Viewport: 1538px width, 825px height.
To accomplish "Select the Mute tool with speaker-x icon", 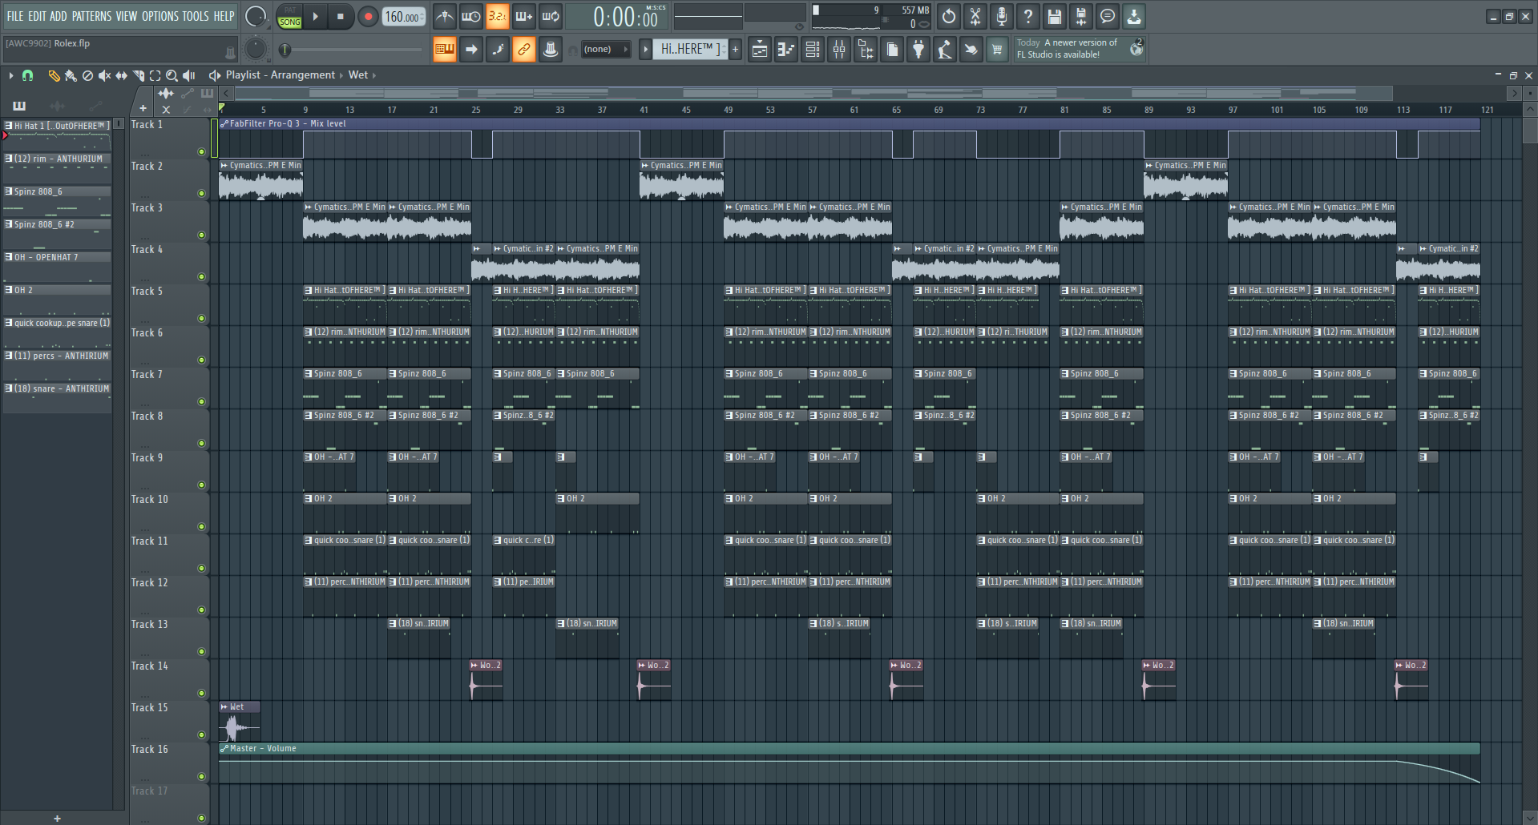I will 104,75.
